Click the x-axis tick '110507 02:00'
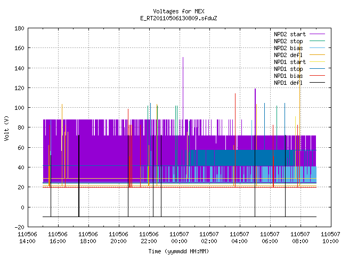Image resolution: width=341 pixels, height=256 pixels. pyautogui.click(x=209, y=238)
